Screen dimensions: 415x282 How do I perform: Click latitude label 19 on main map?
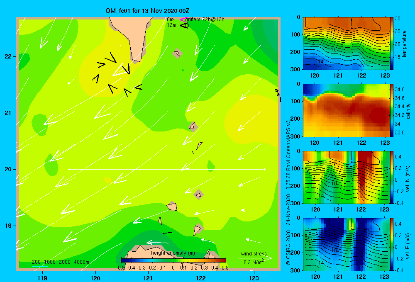[x=8, y=226]
